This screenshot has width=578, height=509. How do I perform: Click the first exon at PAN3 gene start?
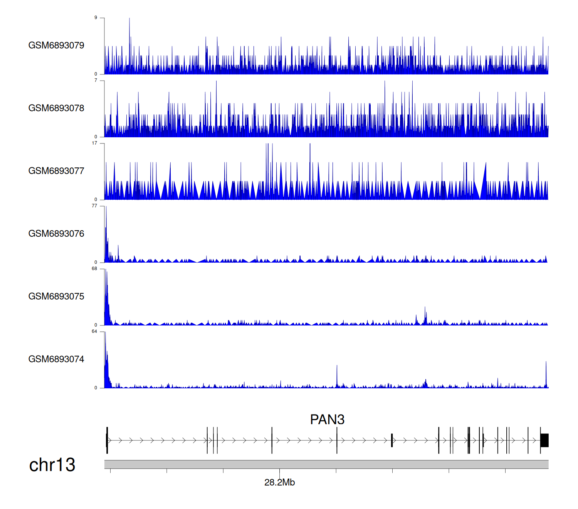point(107,440)
